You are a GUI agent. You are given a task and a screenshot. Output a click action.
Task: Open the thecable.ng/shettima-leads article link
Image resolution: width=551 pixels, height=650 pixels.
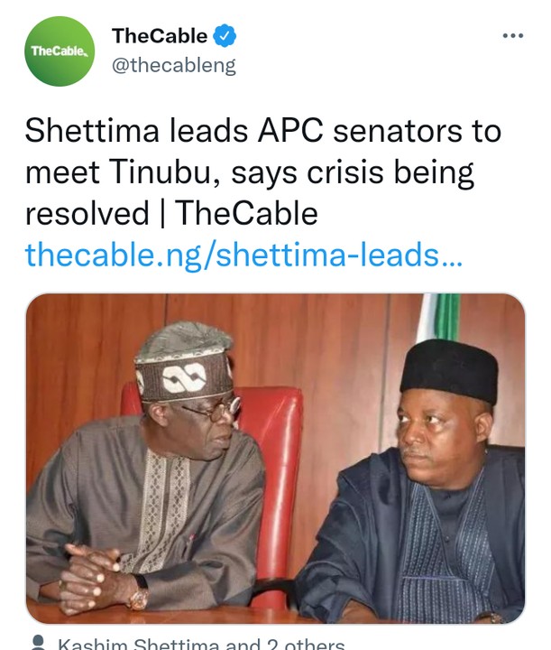(x=243, y=255)
